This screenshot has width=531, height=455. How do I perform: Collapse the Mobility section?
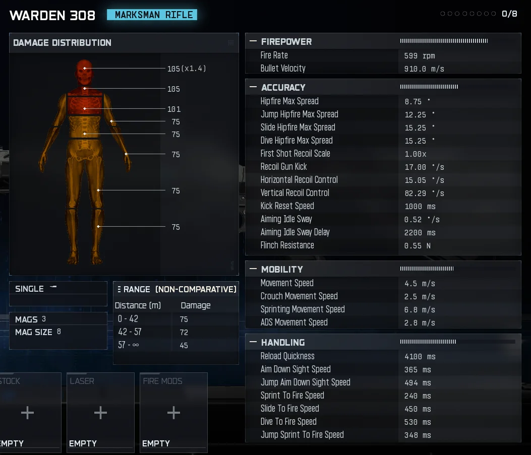click(253, 269)
